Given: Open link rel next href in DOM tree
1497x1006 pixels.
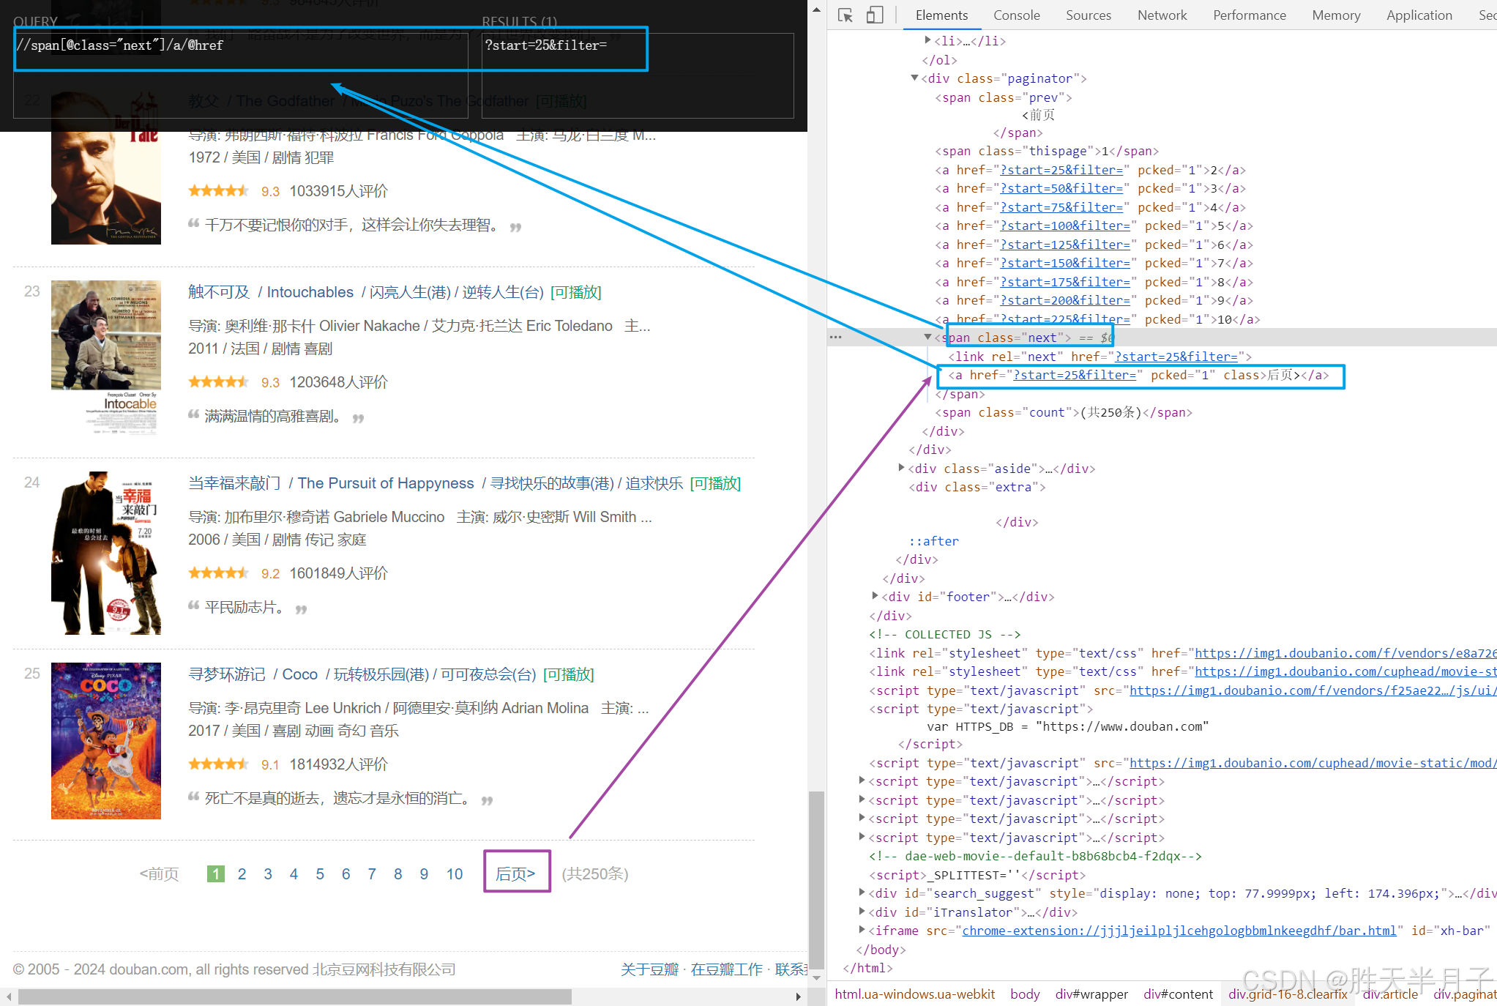Looking at the screenshot, I should coord(1176,357).
